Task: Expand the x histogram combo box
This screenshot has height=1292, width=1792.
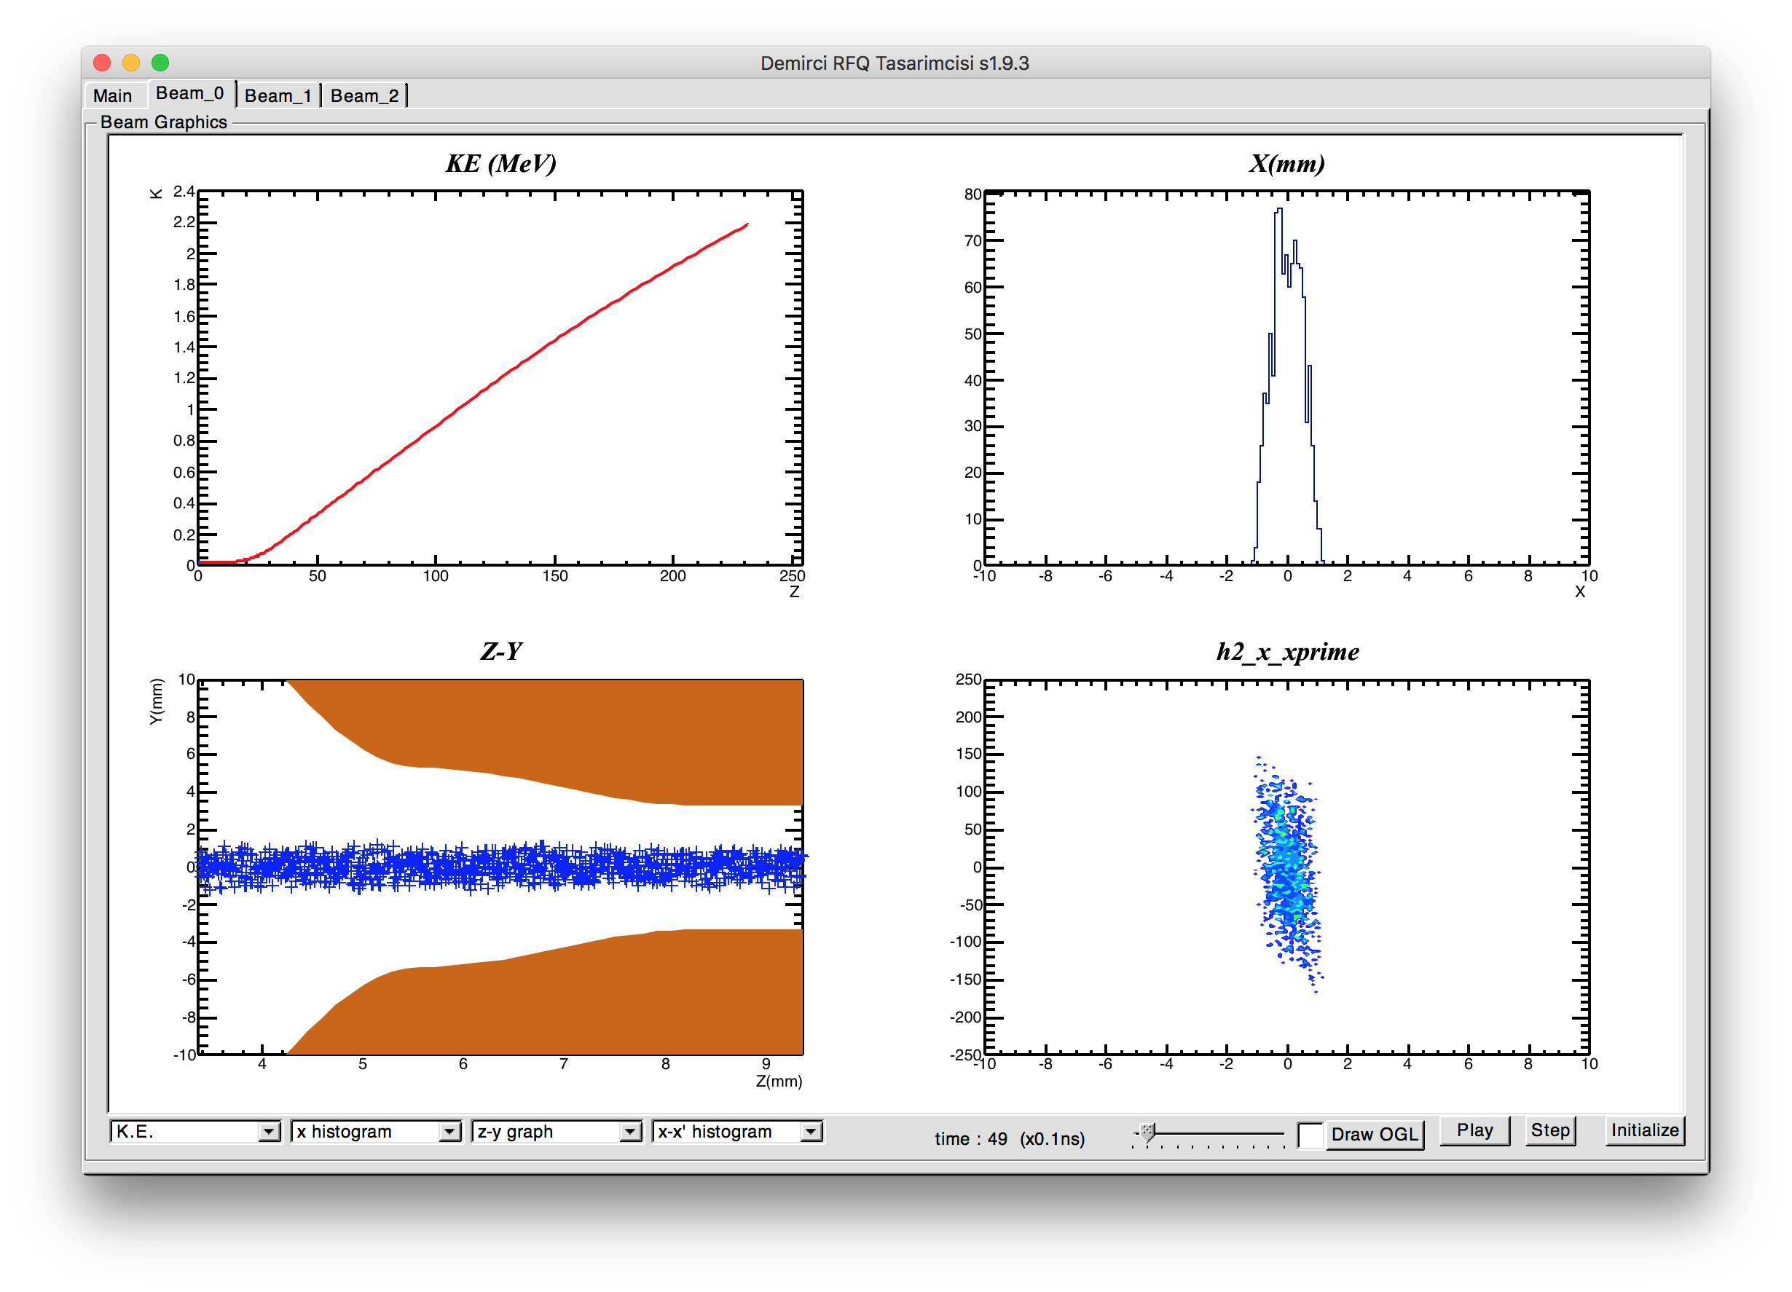Action: click(449, 1132)
